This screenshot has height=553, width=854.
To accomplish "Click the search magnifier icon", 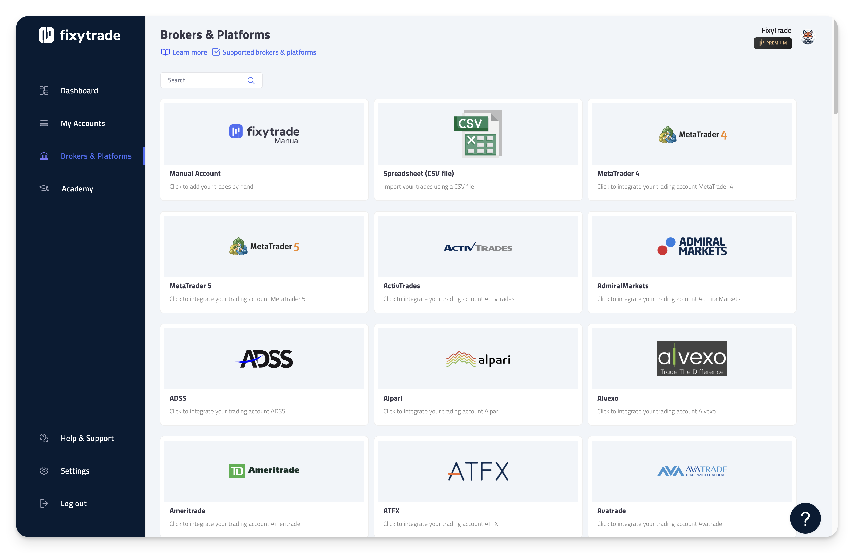I will pyautogui.click(x=251, y=80).
